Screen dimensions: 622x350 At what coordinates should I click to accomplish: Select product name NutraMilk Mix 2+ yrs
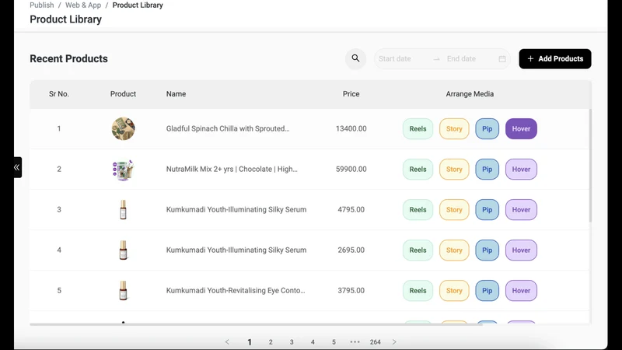coord(232,169)
